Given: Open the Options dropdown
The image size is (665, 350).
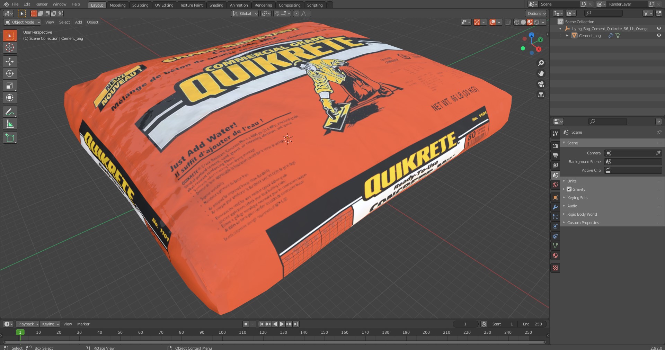Looking at the screenshot, I should point(536,14).
